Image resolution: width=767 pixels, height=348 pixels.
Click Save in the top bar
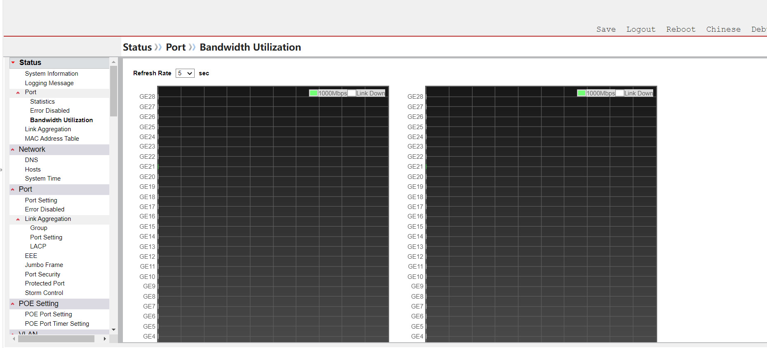click(606, 29)
